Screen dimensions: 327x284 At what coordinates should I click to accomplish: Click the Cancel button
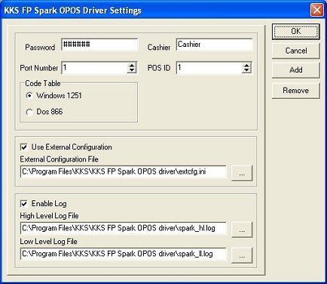[296, 51]
